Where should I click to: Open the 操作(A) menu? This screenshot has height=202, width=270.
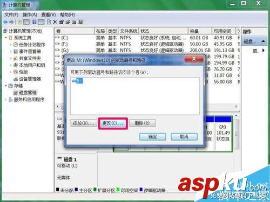click(x=30, y=15)
